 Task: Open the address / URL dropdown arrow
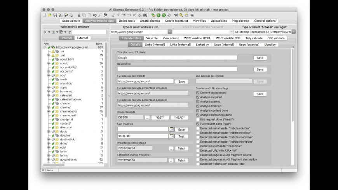click(x=170, y=32)
